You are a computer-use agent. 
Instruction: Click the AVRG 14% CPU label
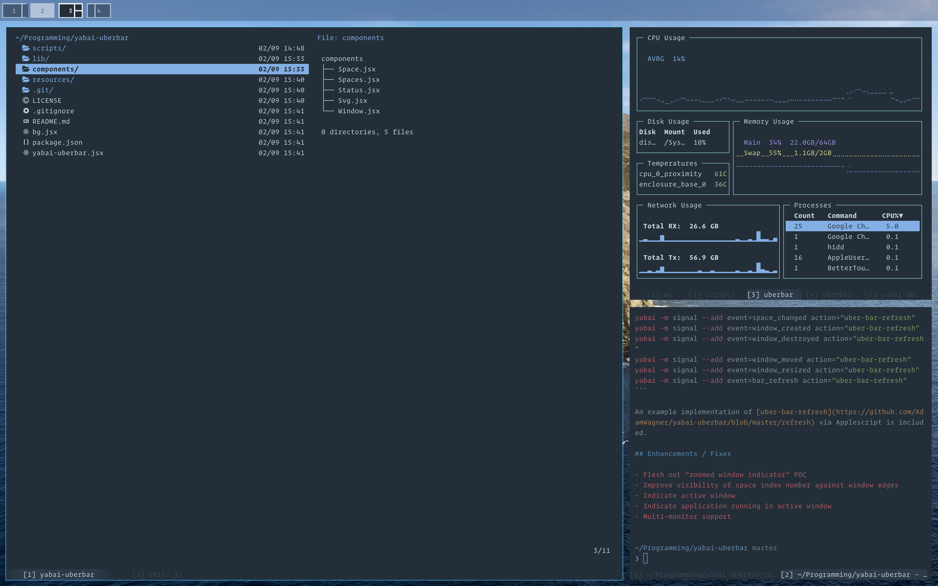(666, 59)
